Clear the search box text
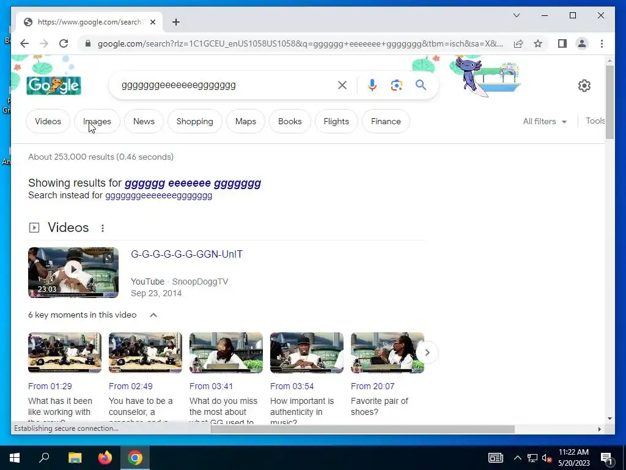626x470 pixels. pos(342,84)
